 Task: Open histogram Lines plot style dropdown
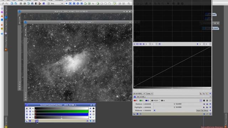click(150, 94)
